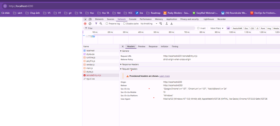Screen dimensions: 280x126
Task: Select the ng-cli-ws websocket request
Action: pyautogui.click(x=101, y=79)
